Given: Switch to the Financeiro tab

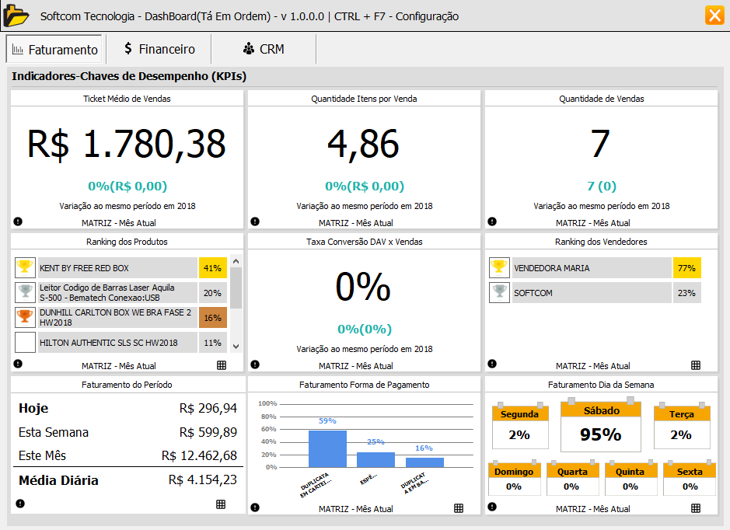Looking at the screenshot, I should [159, 49].
